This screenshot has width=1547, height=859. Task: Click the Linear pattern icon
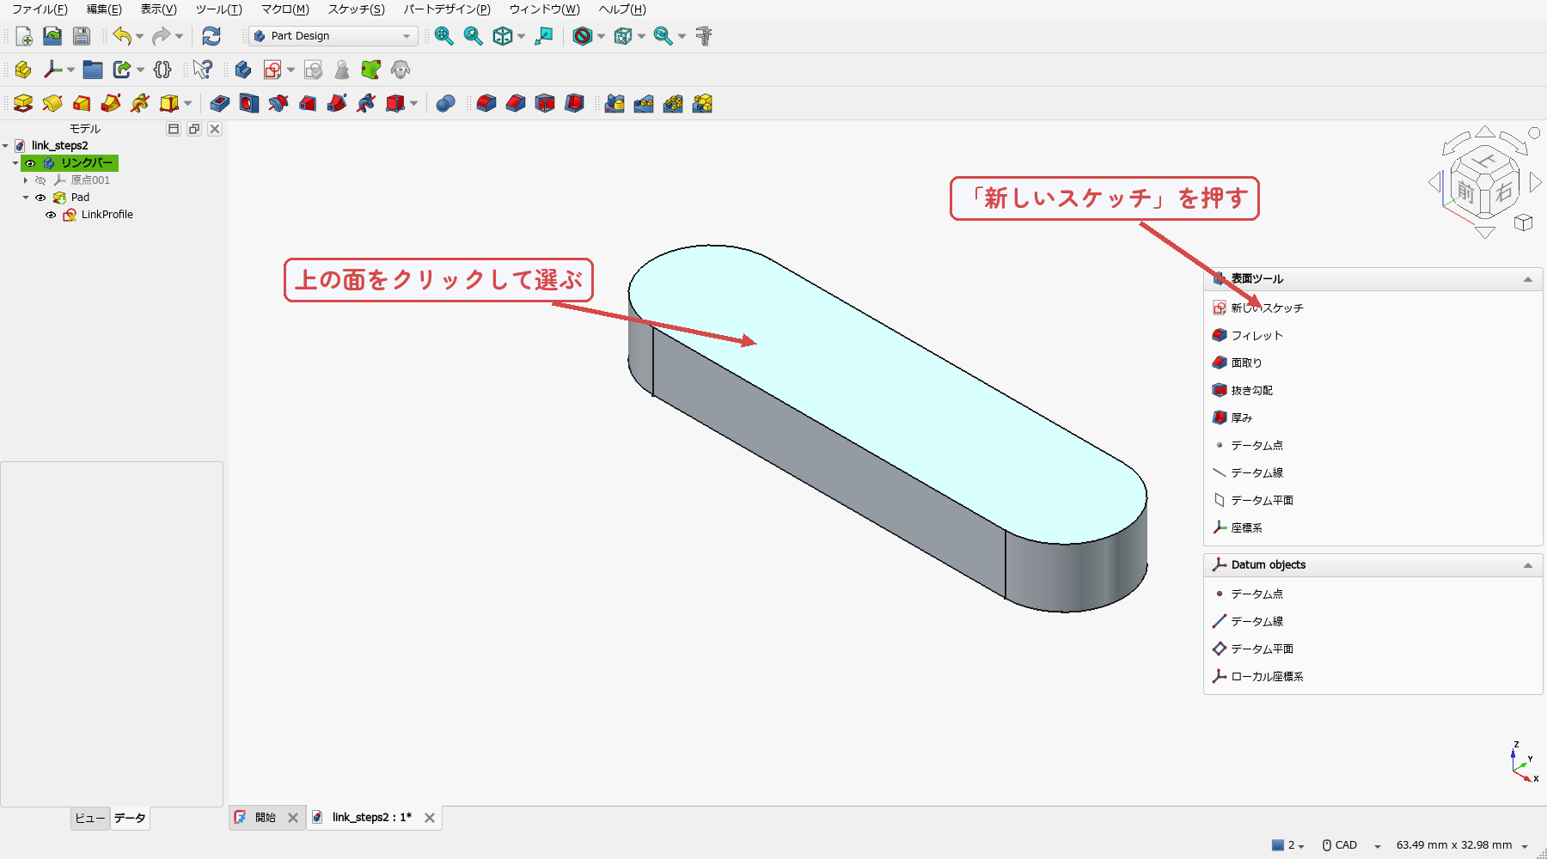644,104
